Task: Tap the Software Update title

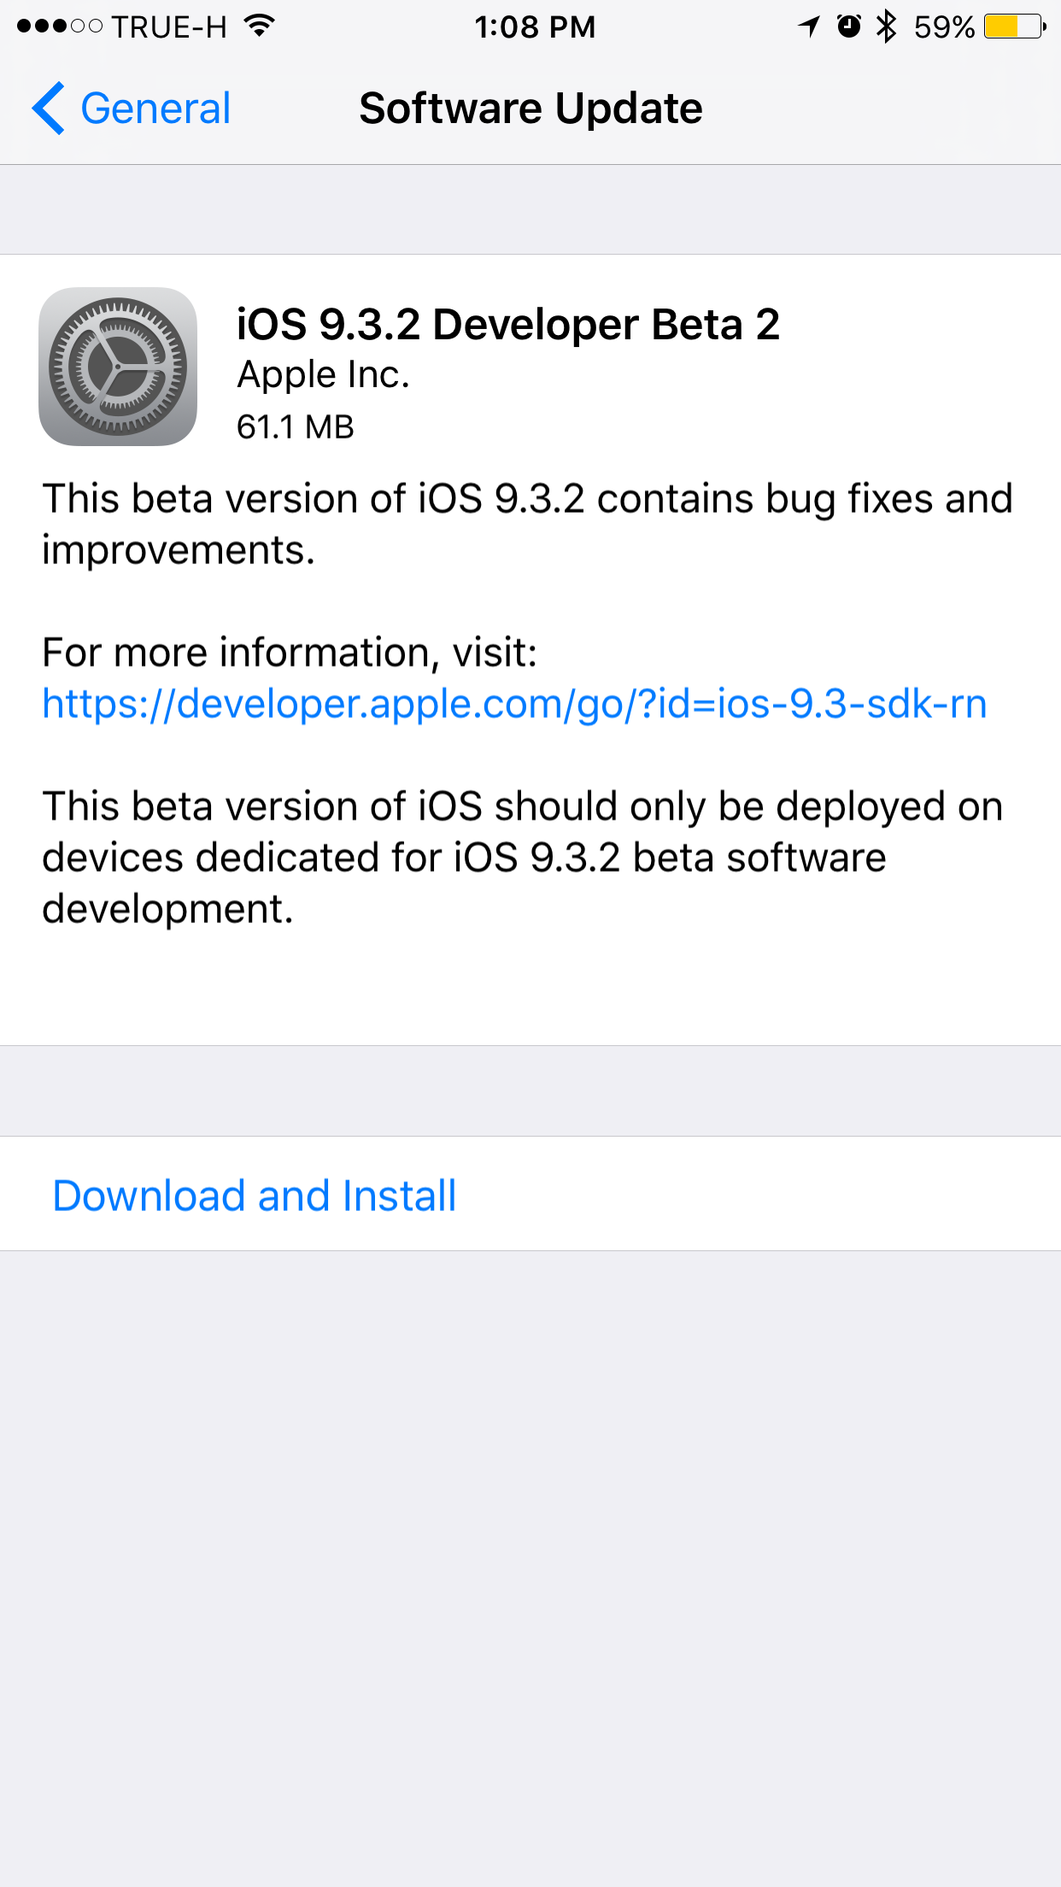Action: pyautogui.click(x=530, y=109)
